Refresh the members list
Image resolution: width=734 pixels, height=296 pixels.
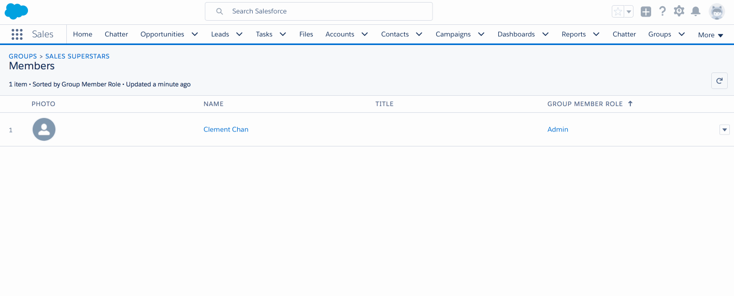(719, 81)
